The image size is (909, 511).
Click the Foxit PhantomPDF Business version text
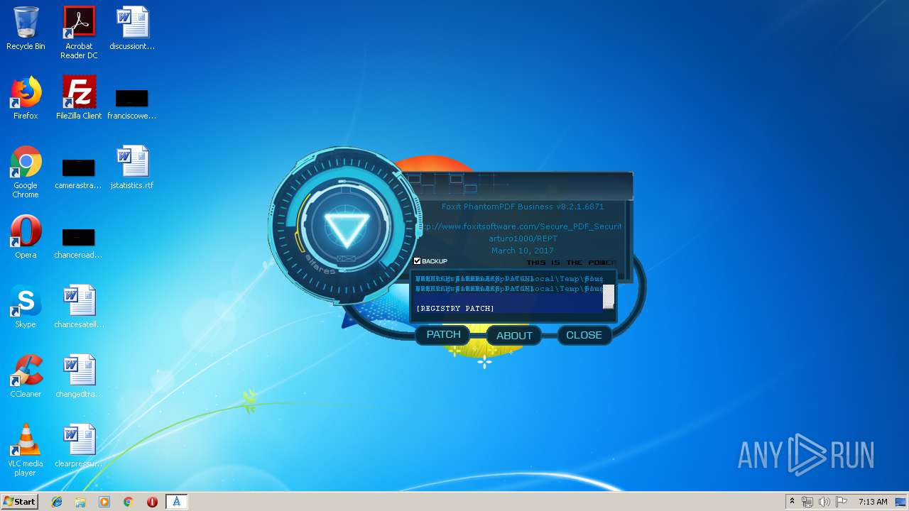coord(523,207)
